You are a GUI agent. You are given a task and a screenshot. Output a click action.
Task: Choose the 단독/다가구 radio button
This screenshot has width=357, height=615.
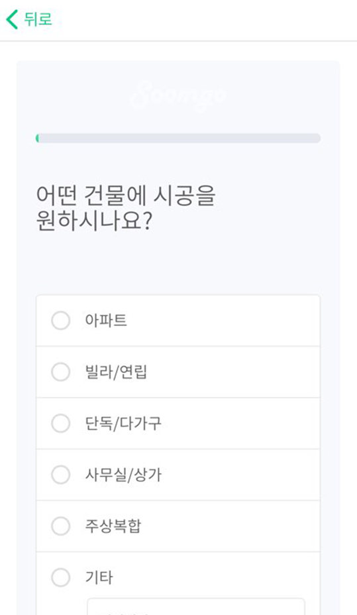(x=61, y=423)
